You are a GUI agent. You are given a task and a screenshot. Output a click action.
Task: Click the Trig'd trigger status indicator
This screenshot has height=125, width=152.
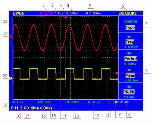click(47, 13)
